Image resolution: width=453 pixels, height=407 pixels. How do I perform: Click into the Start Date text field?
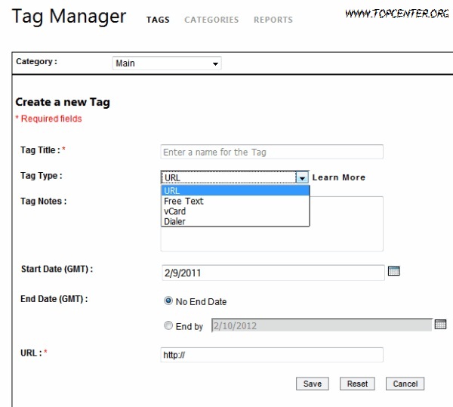[273, 273]
